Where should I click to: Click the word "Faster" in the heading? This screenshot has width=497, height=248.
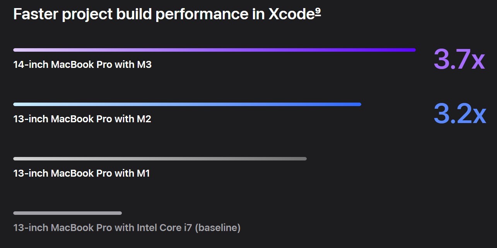36,15
